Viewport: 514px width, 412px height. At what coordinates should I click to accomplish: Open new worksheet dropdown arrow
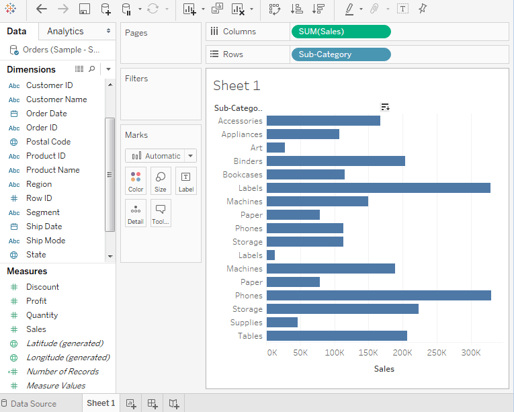(203, 9)
